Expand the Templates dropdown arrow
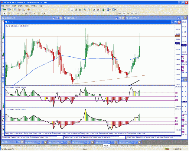 point(115,10)
